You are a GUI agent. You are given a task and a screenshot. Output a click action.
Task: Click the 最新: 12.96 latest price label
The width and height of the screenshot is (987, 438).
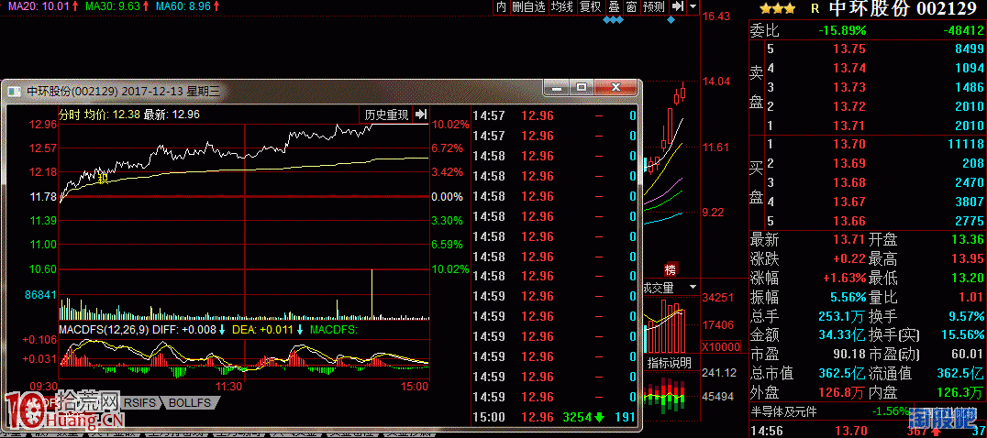[x=172, y=115]
